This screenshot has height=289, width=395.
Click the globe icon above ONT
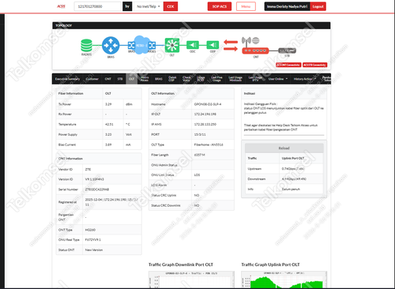[256, 40]
